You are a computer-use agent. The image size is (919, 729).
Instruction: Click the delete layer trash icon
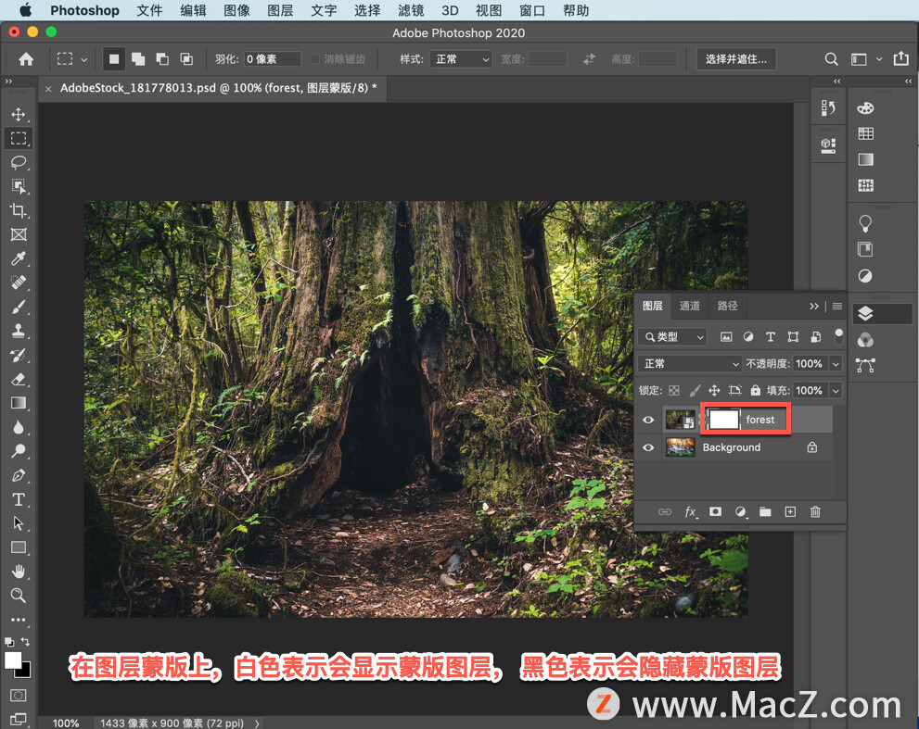(x=815, y=511)
